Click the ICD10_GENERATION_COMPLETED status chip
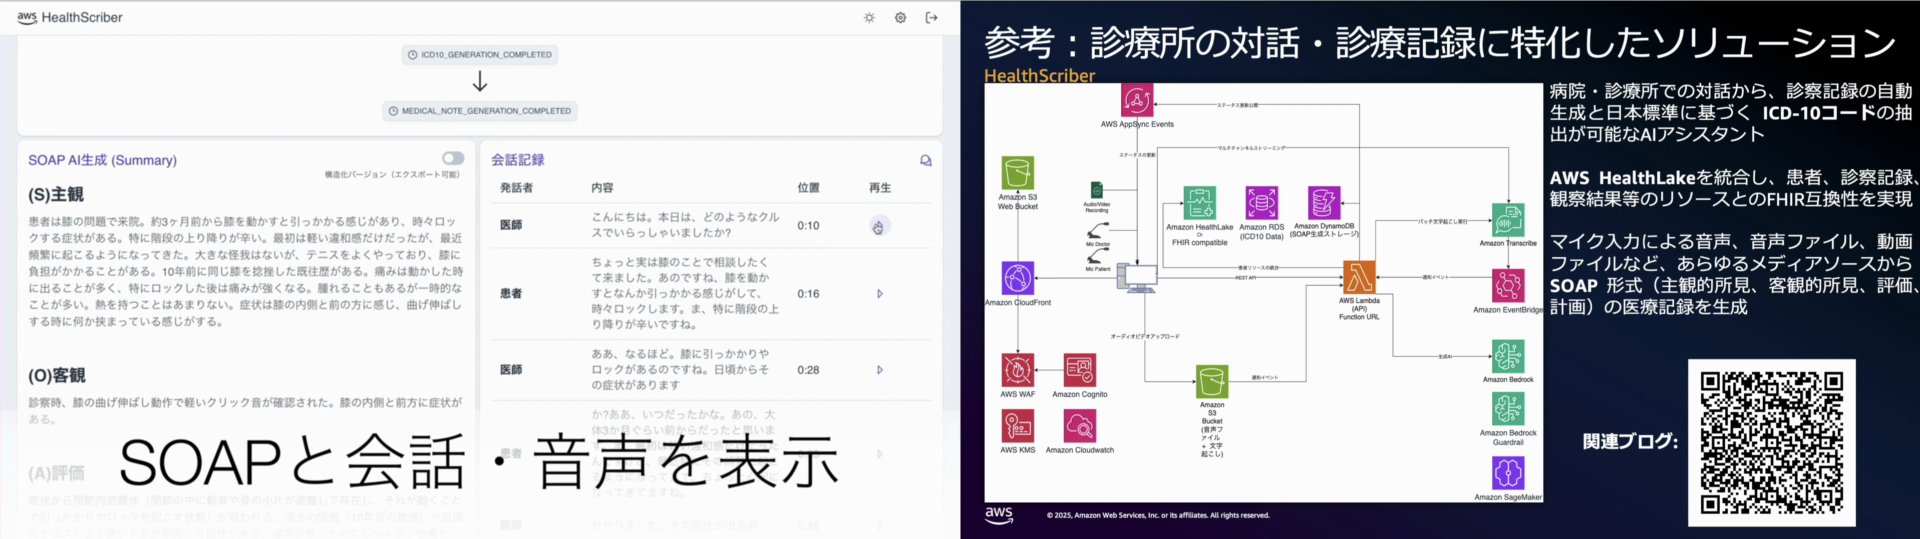The height and width of the screenshot is (539, 1920). [480, 54]
